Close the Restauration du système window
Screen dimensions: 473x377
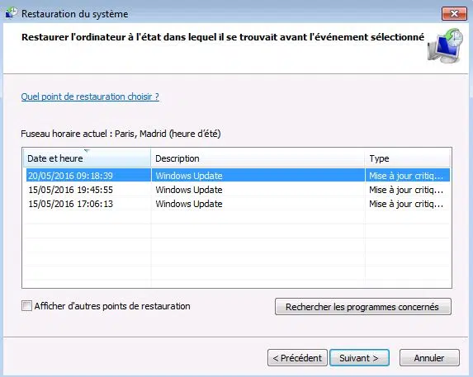coord(454,13)
